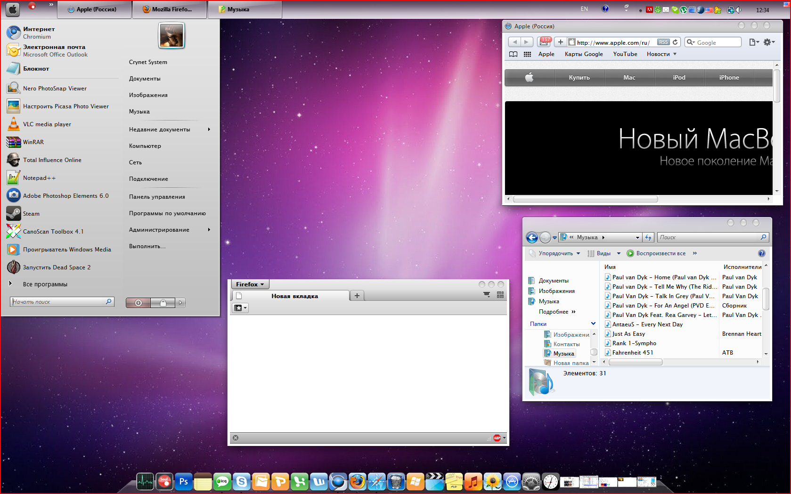Click the help icon in the Музыка window
This screenshot has height=494, width=791.
(762, 253)
